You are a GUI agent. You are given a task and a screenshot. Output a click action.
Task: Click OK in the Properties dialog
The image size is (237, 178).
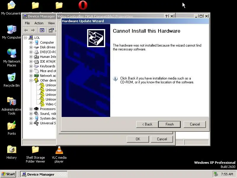tap(138, 139)
